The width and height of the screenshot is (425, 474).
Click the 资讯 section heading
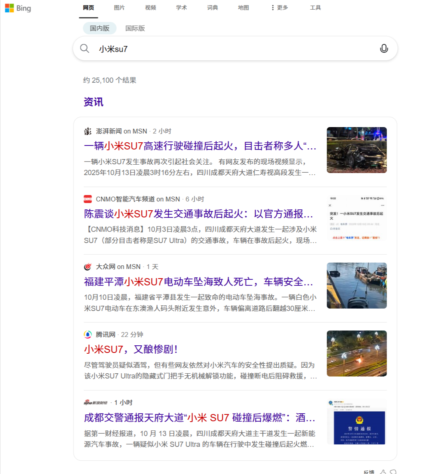coord(94,102)
